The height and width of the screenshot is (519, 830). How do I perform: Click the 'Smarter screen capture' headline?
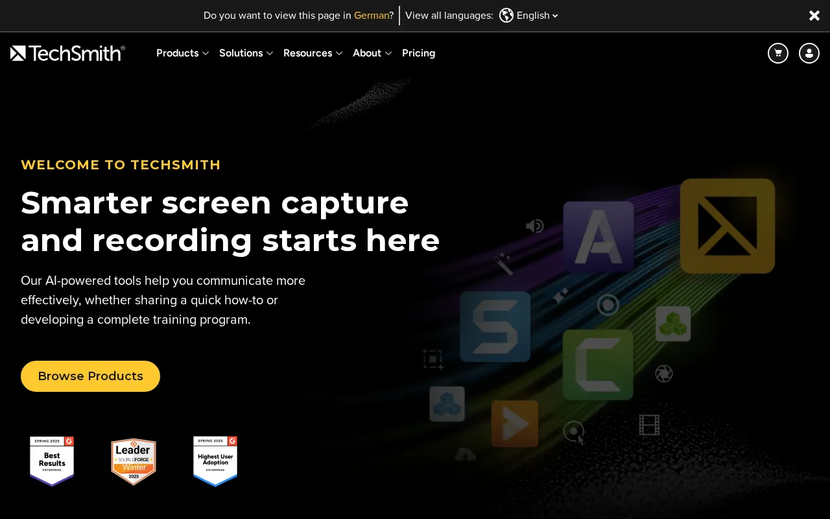coord(215,202)
